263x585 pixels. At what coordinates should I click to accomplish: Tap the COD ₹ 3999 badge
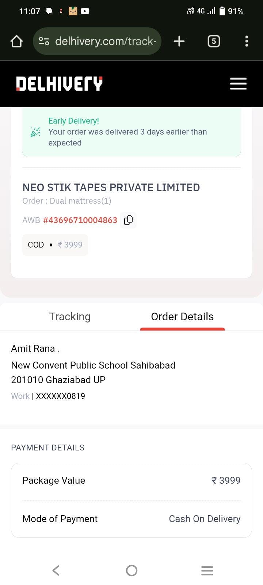click(55, 245)
